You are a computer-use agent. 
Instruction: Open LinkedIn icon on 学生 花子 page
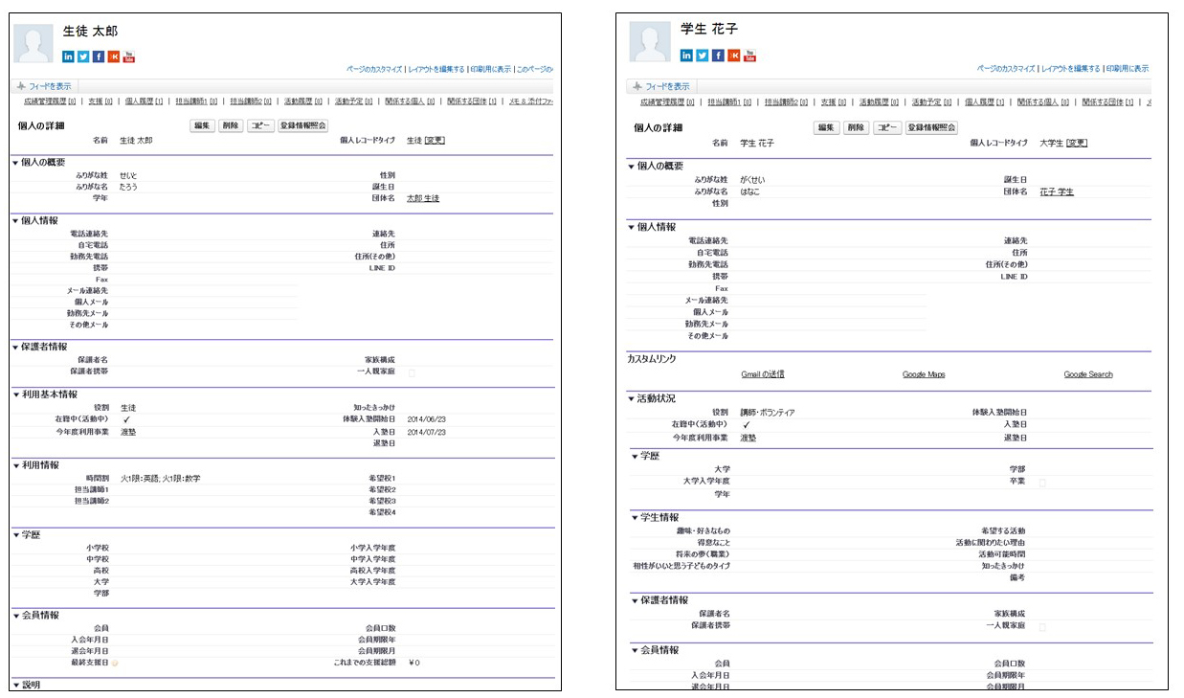click(x=687, y=56)
